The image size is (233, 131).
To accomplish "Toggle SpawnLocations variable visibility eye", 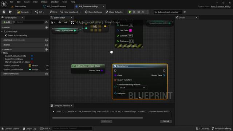I will (47, 65).
